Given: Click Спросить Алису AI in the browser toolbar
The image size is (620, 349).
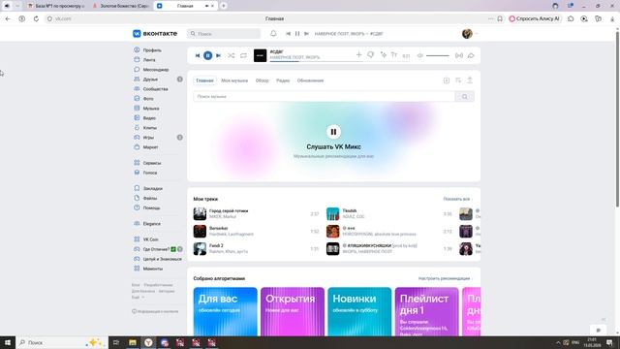Looking at the screenshot, I should point(535,18).
